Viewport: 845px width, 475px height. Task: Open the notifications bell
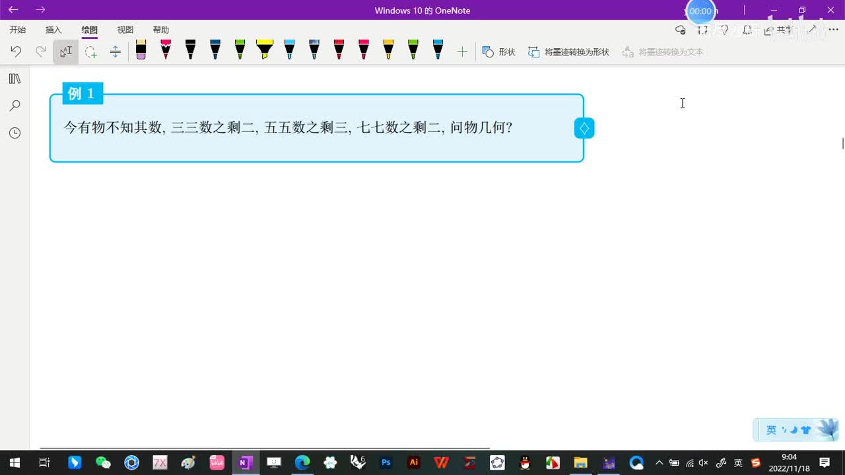(x=747, y=30)
